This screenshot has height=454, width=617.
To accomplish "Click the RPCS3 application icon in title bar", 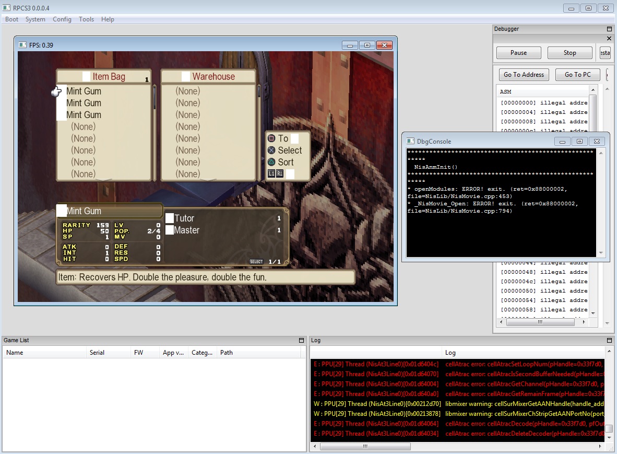I will [x=6, y=8].
